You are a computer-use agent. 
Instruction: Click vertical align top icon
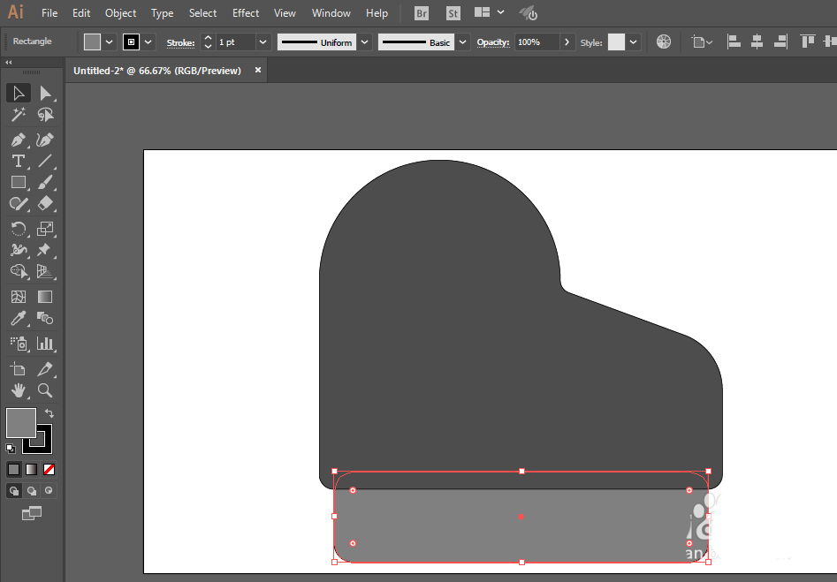808,42
